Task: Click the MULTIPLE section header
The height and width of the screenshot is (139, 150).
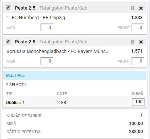Action: (75, 75)
